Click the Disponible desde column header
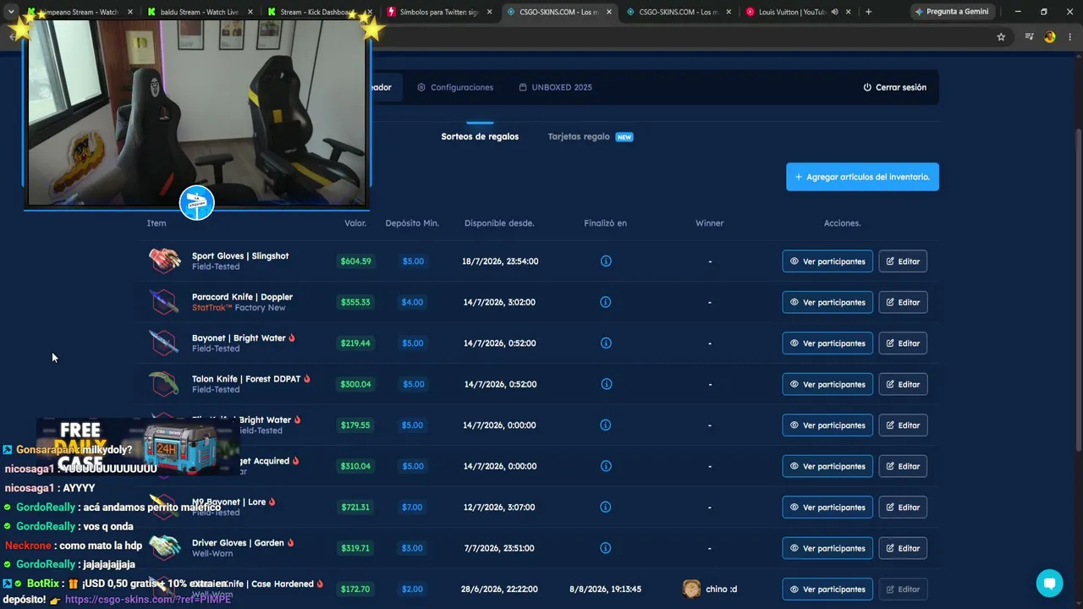 coord(499,223)
